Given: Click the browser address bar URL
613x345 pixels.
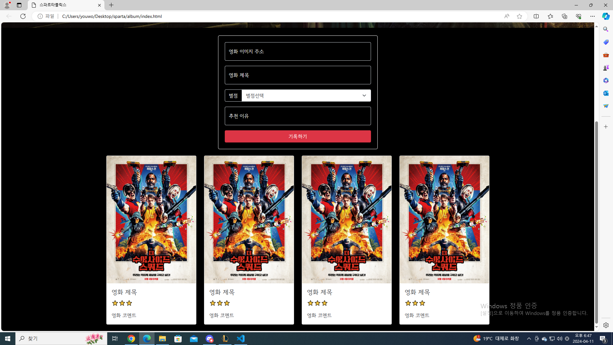Looking at the screenshot, I should coord(112,16).
